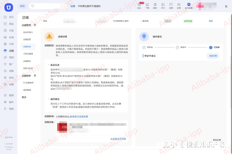Open 店铺素材 menu item
Screen dimensions: 232x154
[27, 61]
